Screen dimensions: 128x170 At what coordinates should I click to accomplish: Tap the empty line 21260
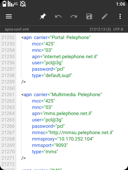[72, 88]
